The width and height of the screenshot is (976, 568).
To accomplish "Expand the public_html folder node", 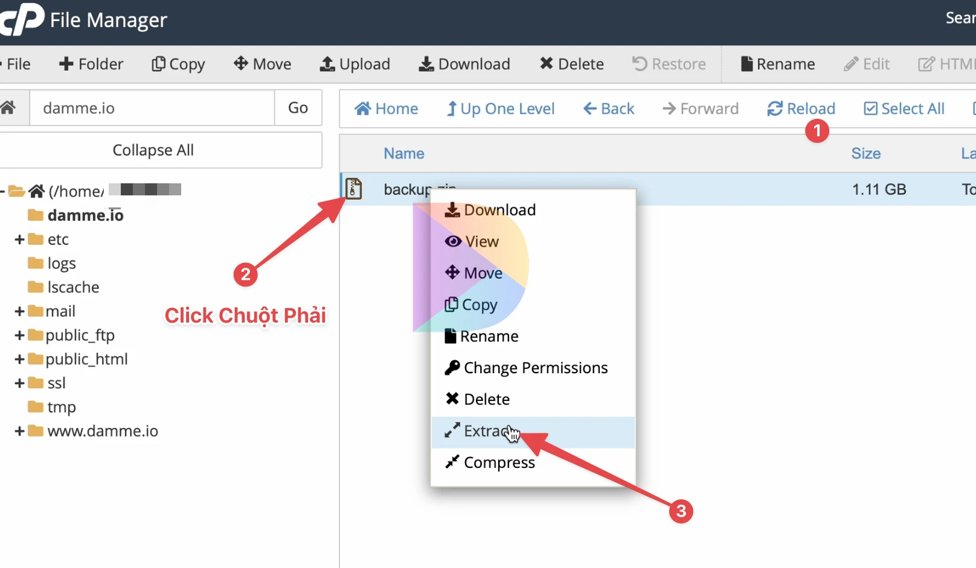I will [19, 359].
